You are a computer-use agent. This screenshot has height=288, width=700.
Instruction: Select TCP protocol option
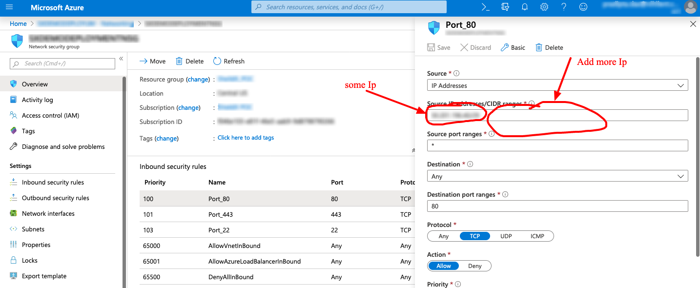475,236
